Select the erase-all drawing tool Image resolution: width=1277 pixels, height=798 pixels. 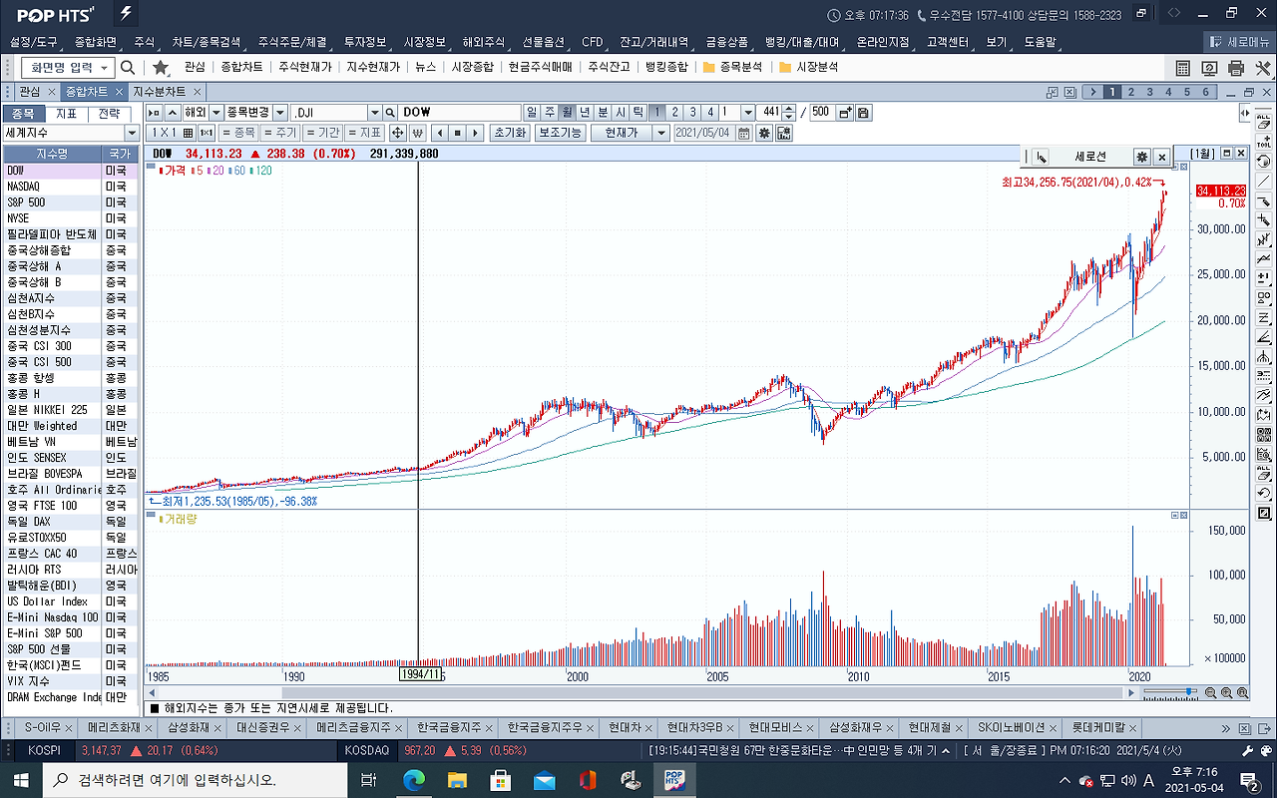(1264, 122)
